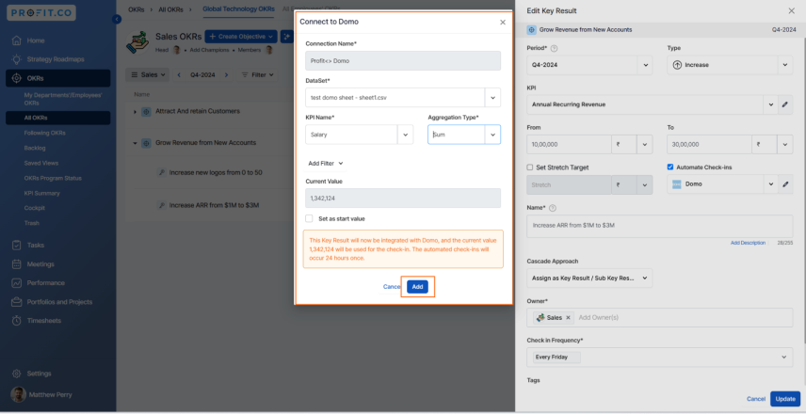This screenshot has height=414, width=806.
Task: Switch to Global Technology OKRs tab
Action: (x=238, y=9)
